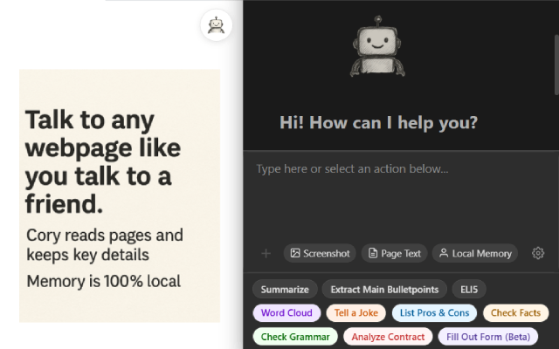
Task: Attach Page Text to the prompt
Action: pos(394,253)
